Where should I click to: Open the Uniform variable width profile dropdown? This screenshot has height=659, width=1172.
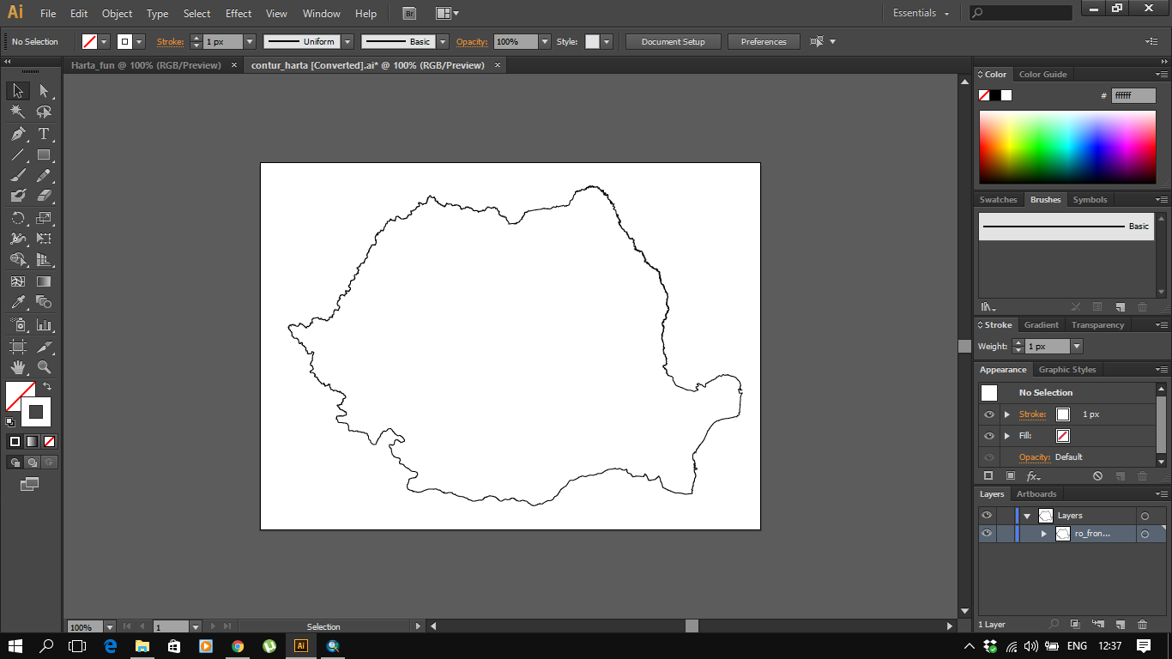347,41
